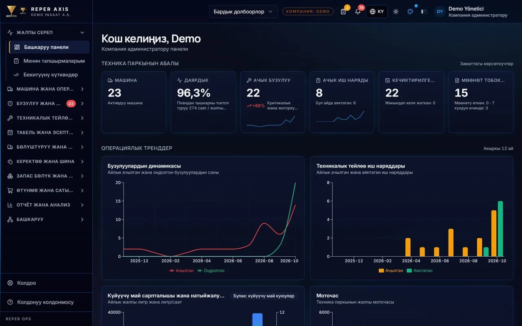Viewport: 522px width, 326px height.
Task: Open Колдонуу колдонмосу user guide link
Action: pos(46,302)
